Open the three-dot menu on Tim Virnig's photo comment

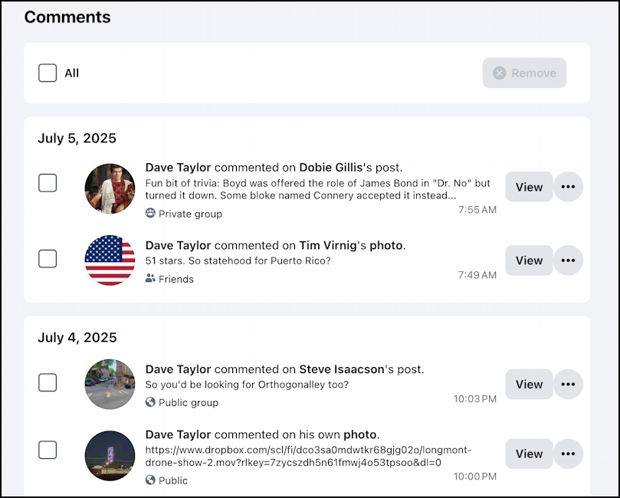point(569,260)
